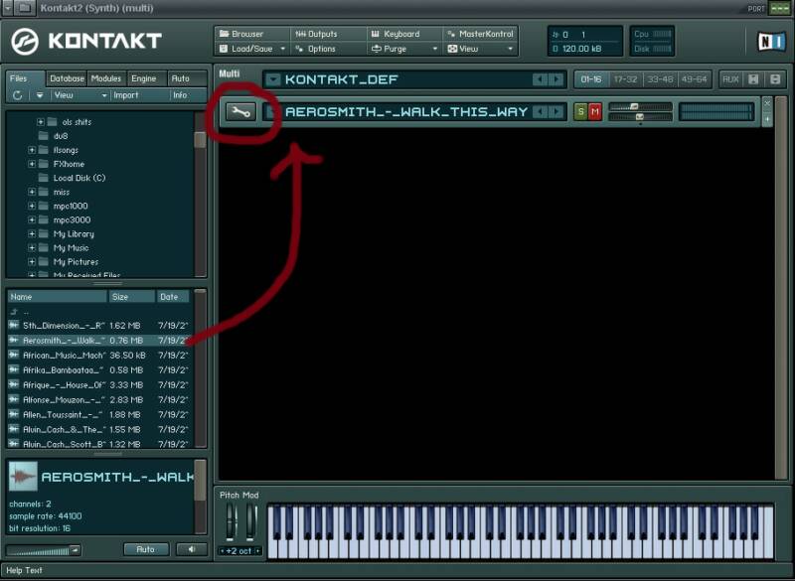Click the Mod wheel
This screenshot has width=795, height=581.
[x=251, y=521]
